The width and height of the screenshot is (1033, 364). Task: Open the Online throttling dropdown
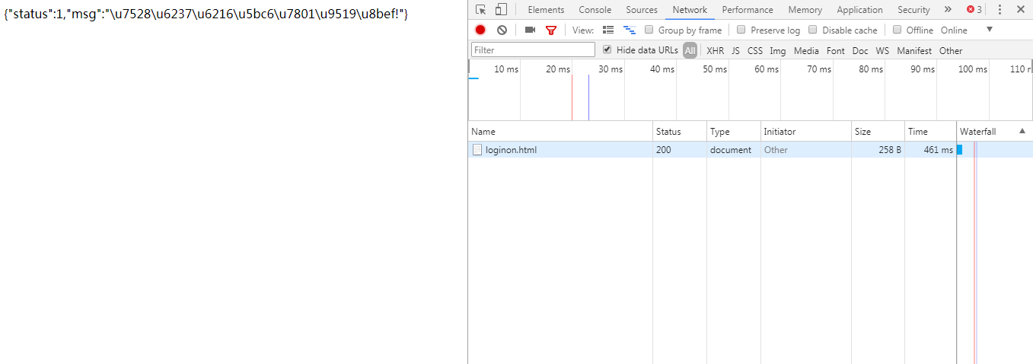(x=989, y=30)
